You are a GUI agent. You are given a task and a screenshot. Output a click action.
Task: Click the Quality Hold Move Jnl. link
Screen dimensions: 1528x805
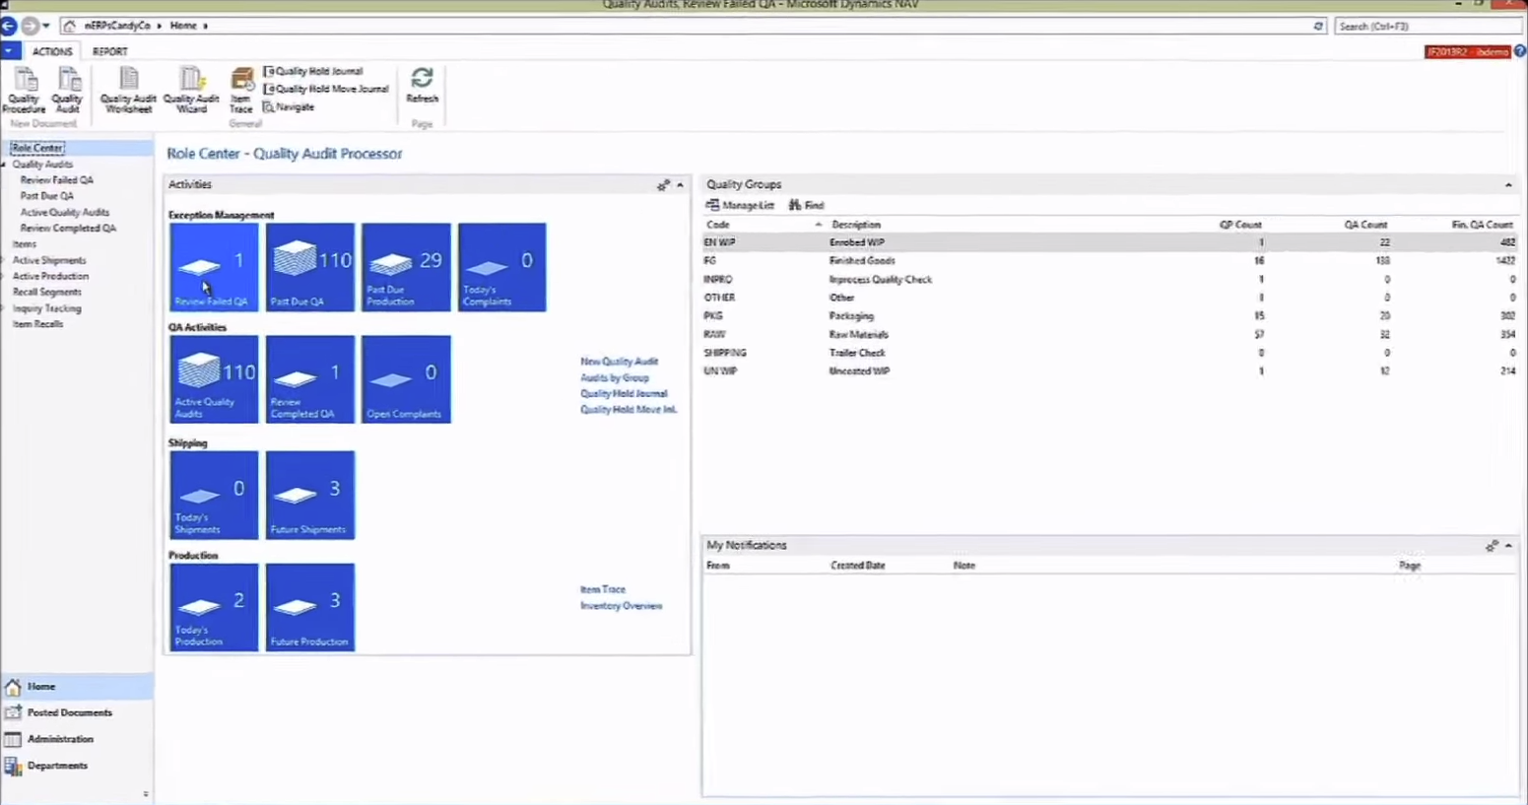(x=629, y=409)
